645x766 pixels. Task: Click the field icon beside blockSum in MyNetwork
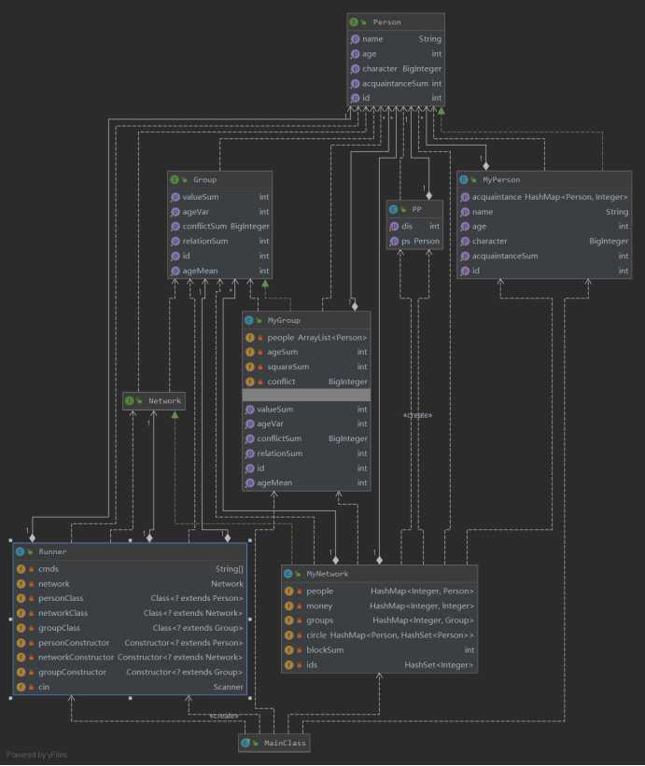click(x=288, y=650)
